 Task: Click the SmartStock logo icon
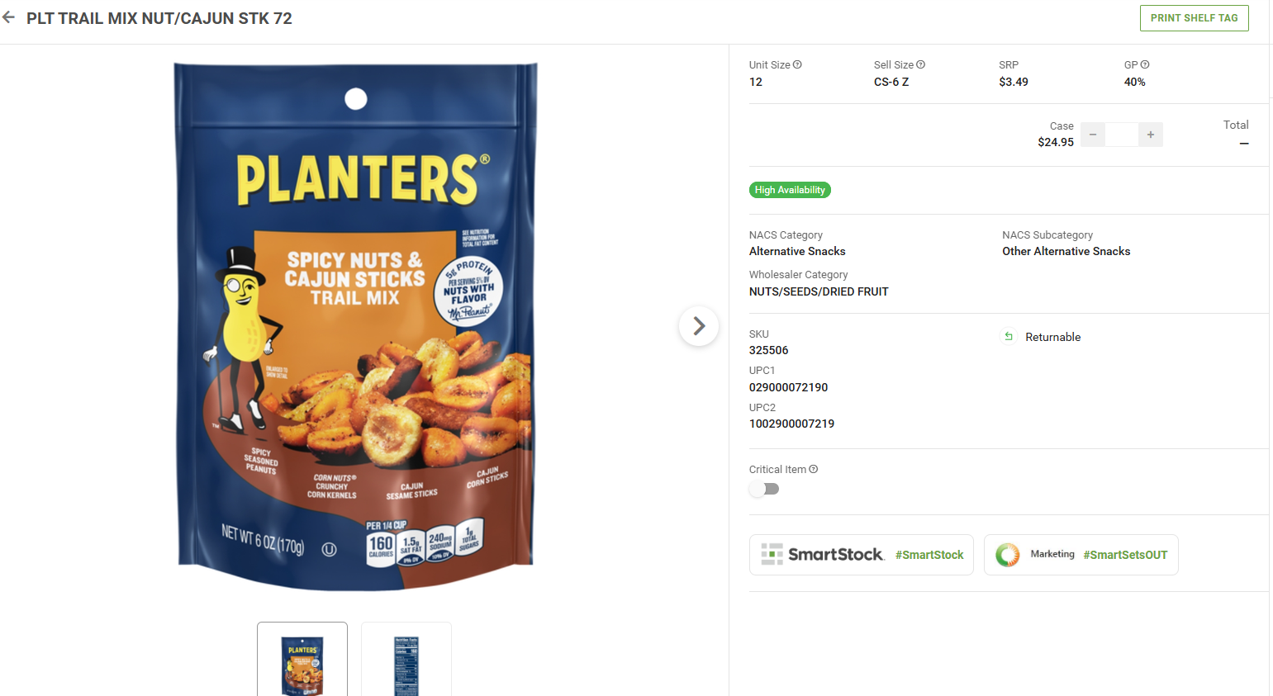(772, 554)
